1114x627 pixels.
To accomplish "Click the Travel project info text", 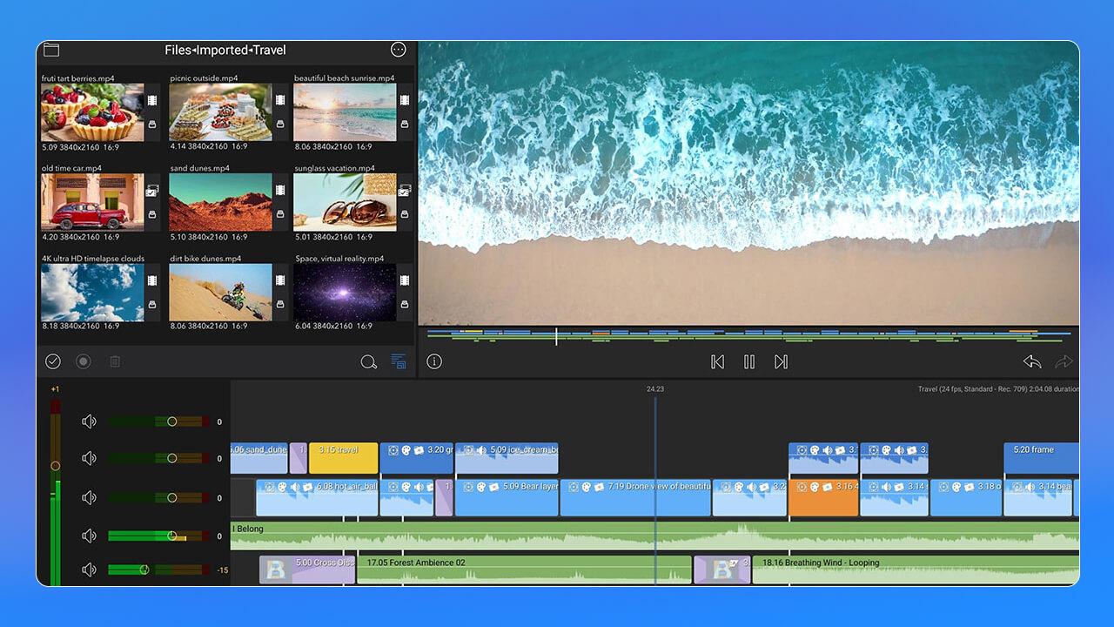I will (x=998, y=389).
